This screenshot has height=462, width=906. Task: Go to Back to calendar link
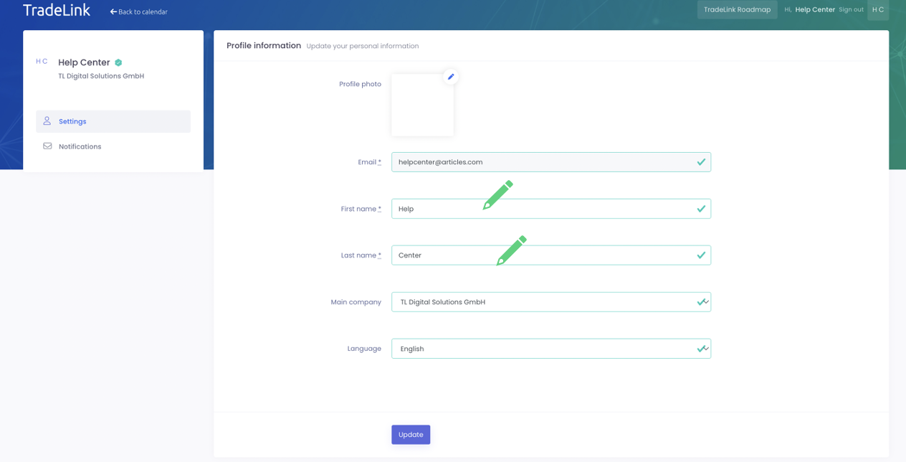(x=143, y=12)
